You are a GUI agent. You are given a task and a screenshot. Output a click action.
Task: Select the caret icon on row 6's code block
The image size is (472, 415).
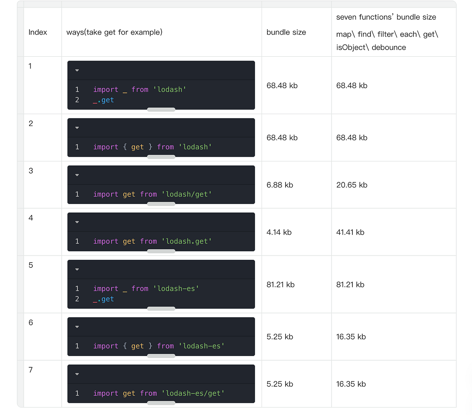pos(77,326)
